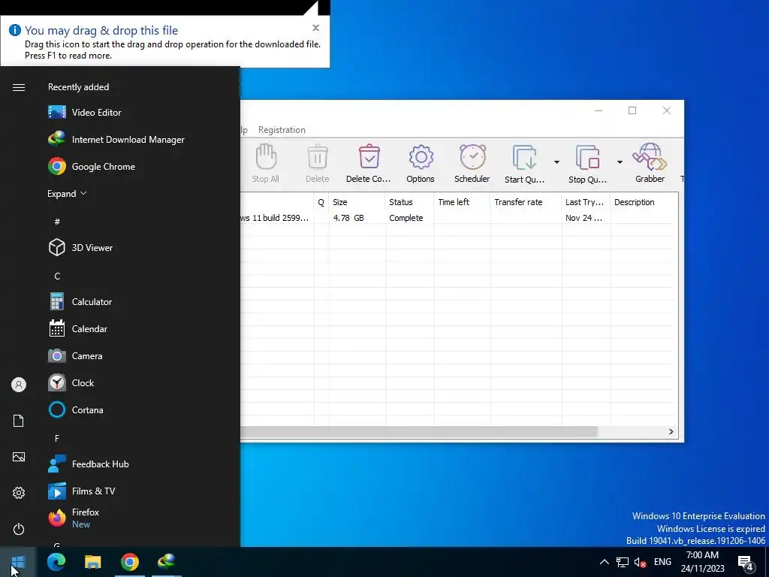Open the Start Queue dropdown arrow

pyautogui.click(x=556, y=162)
